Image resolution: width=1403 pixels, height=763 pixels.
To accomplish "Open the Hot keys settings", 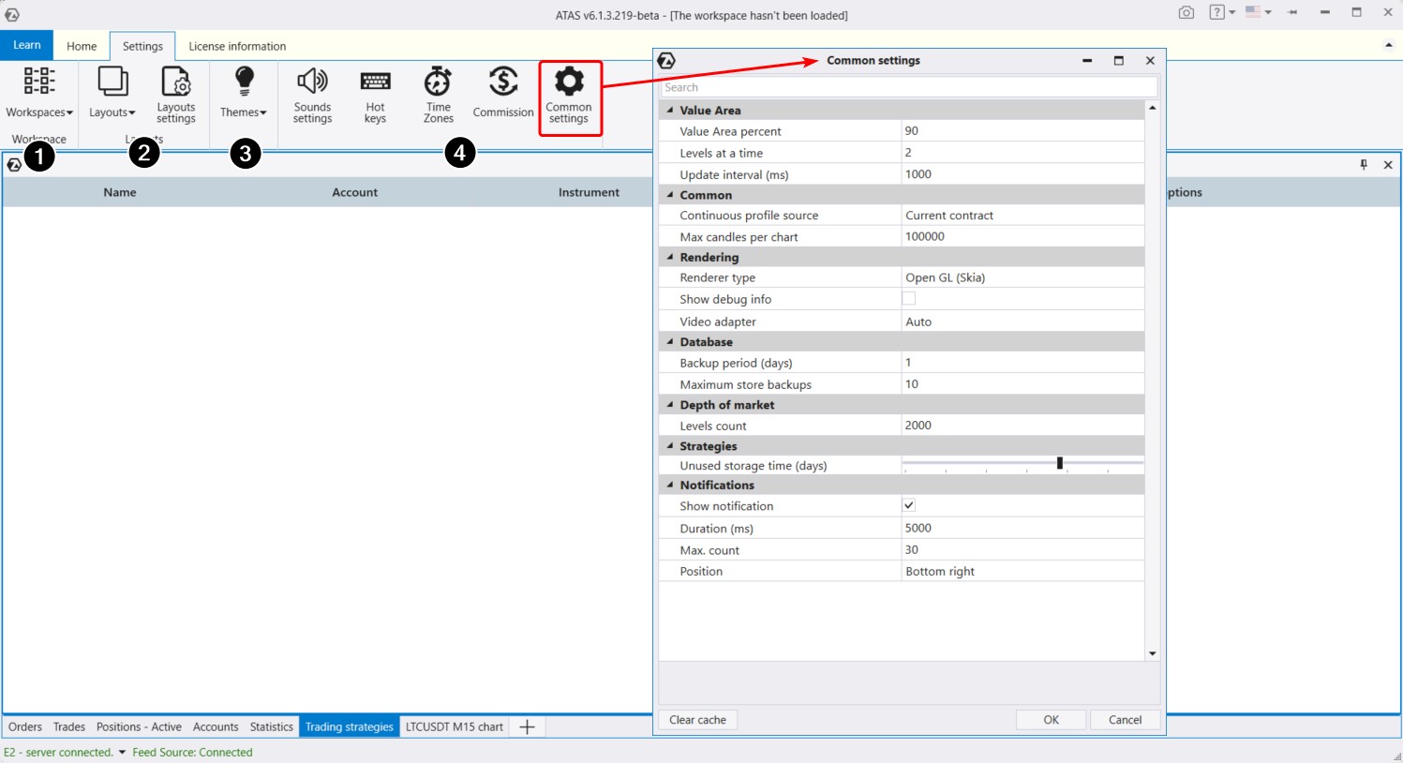I will (x=375, y=95).
